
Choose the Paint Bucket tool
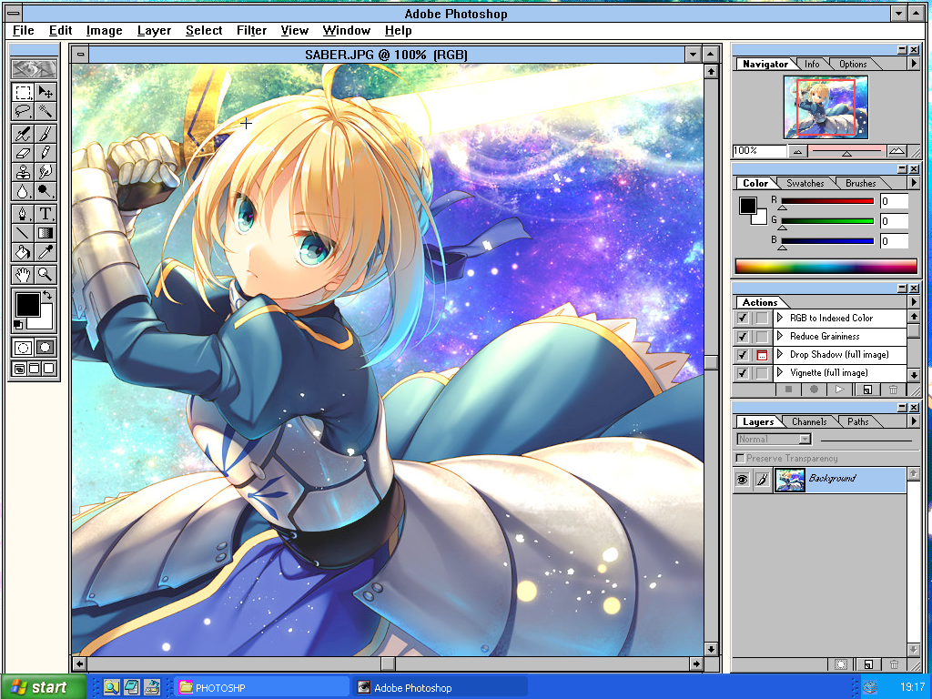click(23, 253)
